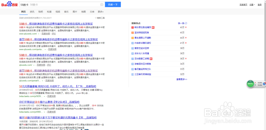266x130 pixels.
Task: Open hot search 游客砸伤亚洲鲟鱼
Action: (143, 64)
